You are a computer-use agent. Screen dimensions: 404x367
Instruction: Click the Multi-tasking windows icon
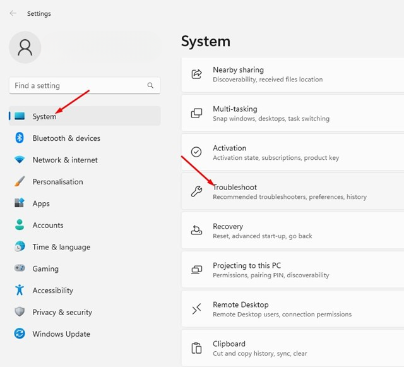(x=196, y=113)
